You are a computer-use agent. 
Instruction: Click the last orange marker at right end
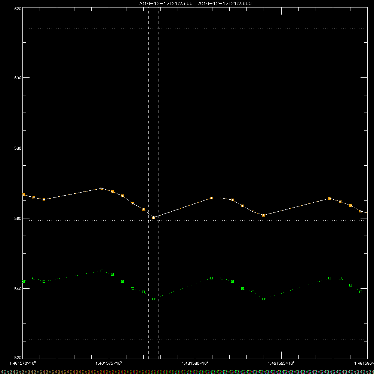coord(361,211)
